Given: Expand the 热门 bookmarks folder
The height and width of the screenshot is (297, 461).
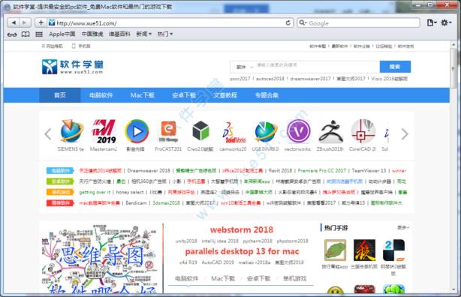Looking at the screenshot, I should pos(165,34).
